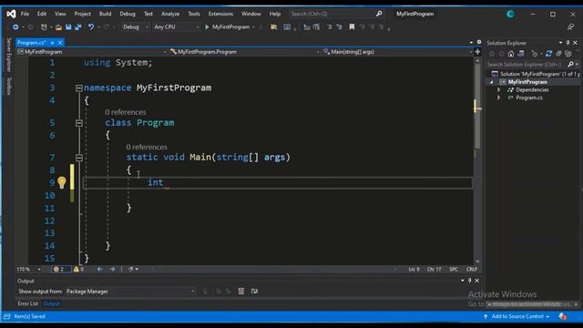Collapse the static void Main method block
This screenshot has width=583, height=328.
(79, 158)
